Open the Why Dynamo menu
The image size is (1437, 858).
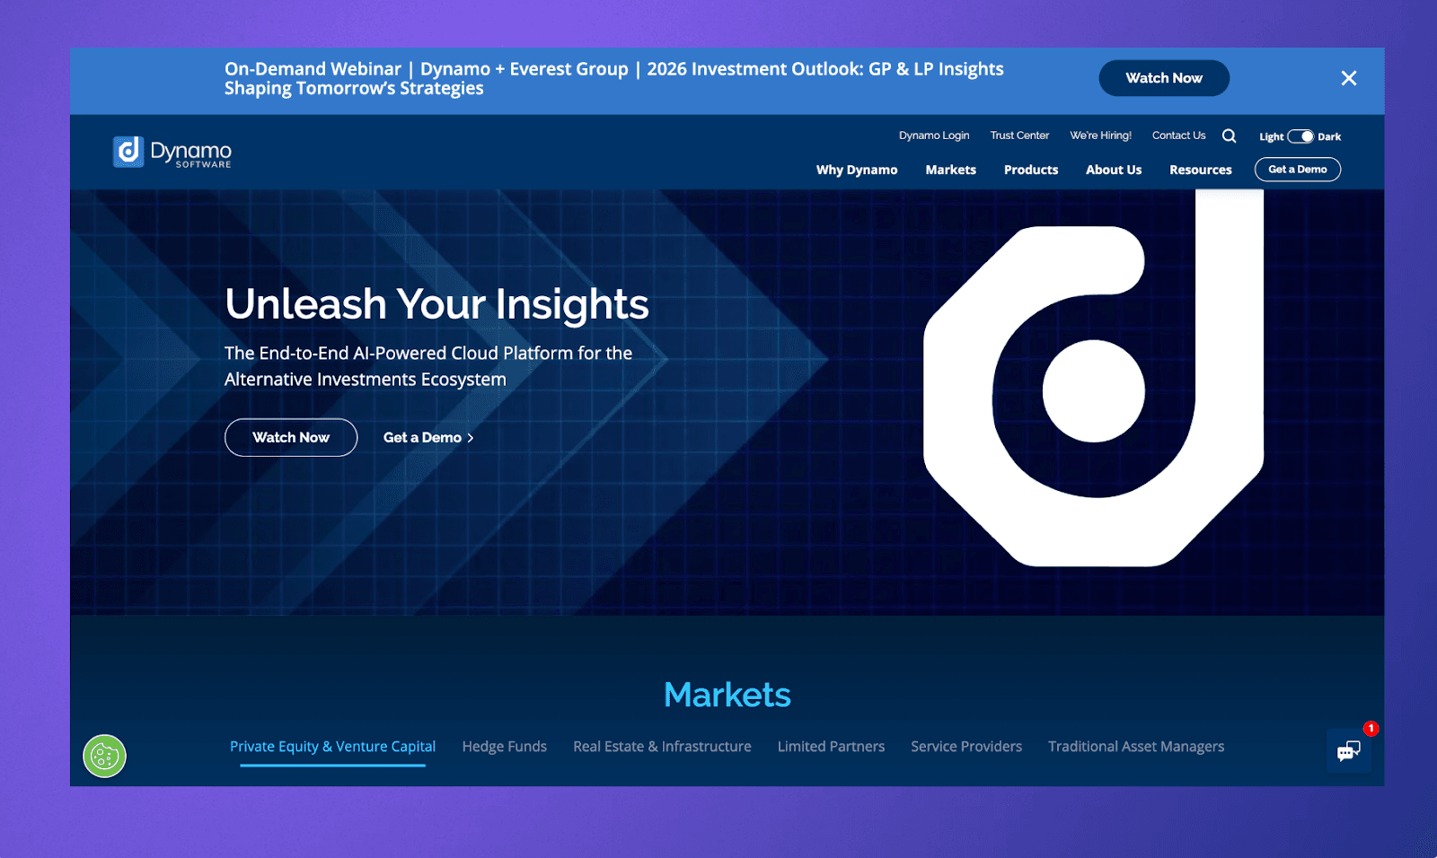(857, 170)
